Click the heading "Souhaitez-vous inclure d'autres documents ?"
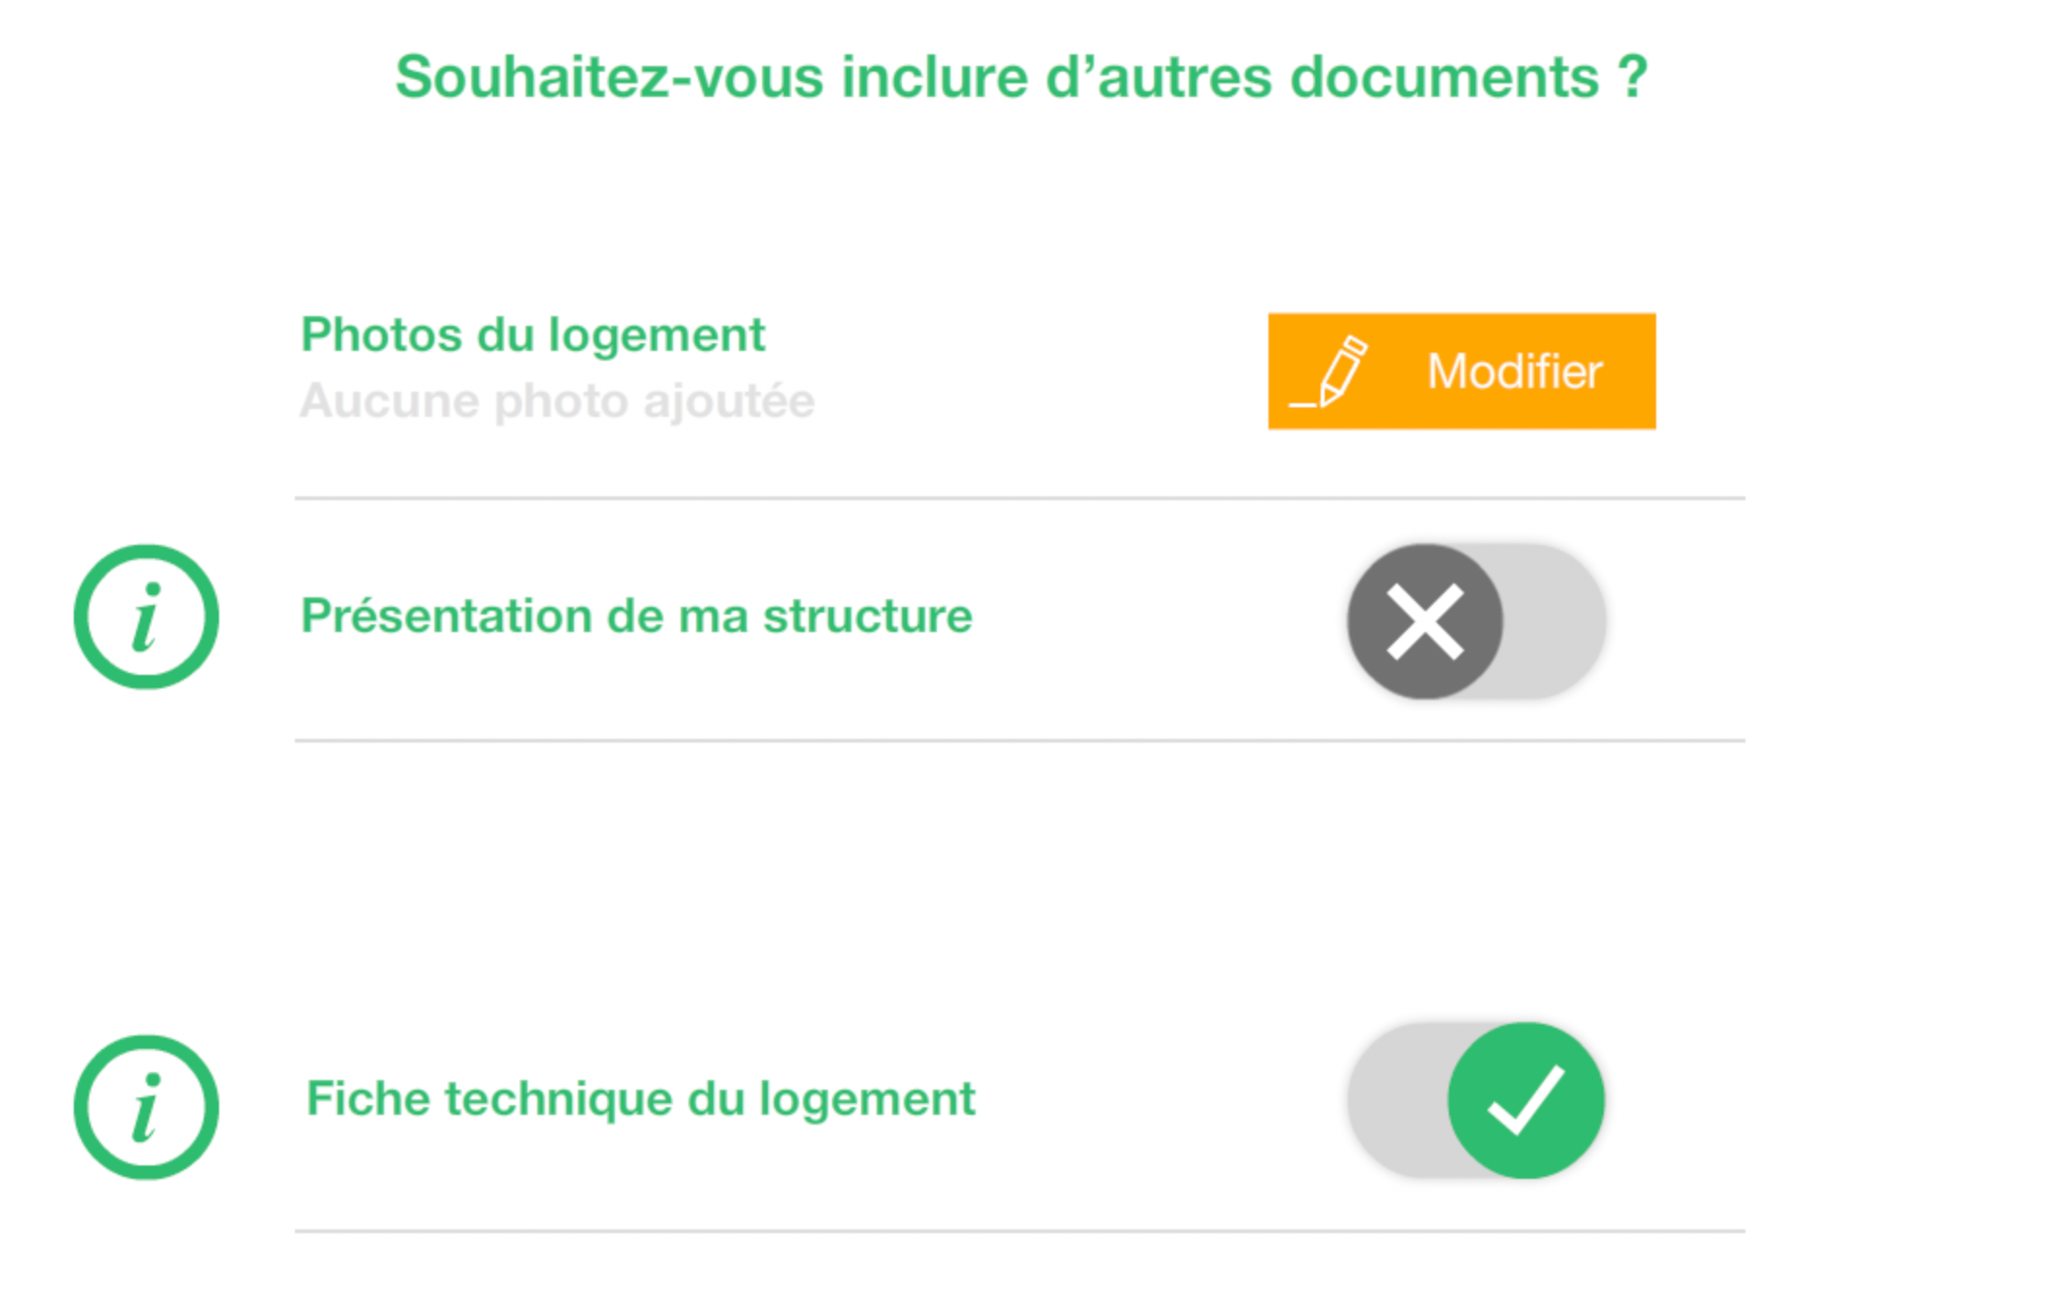The image size is (2050, 1303). pyautogui.click(x=1021, y=78)
